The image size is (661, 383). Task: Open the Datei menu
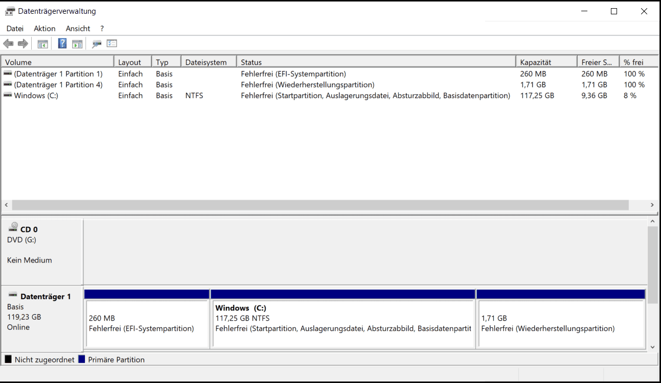tap(15, 29)
